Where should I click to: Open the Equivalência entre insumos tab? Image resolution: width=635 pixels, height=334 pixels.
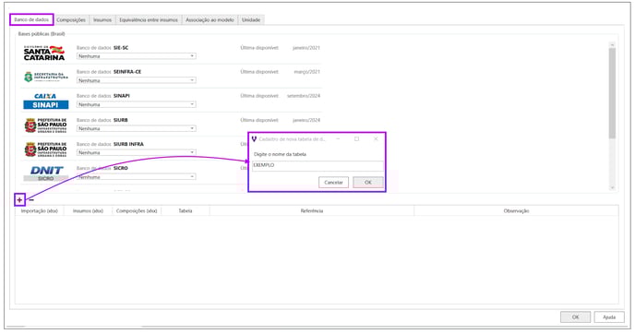pyautogui.click(x=149, y=20)
